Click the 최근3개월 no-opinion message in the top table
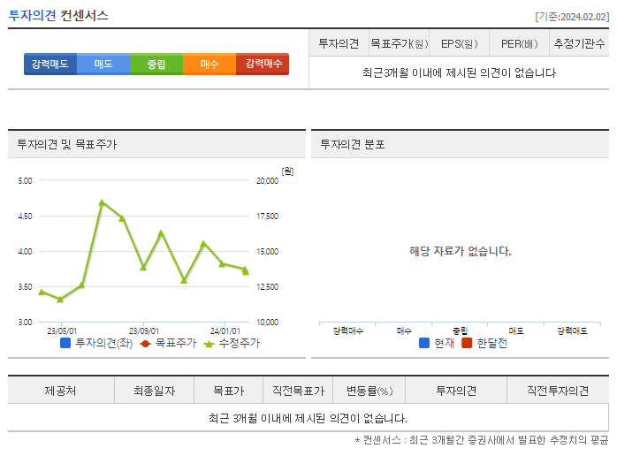 [459, 72]
